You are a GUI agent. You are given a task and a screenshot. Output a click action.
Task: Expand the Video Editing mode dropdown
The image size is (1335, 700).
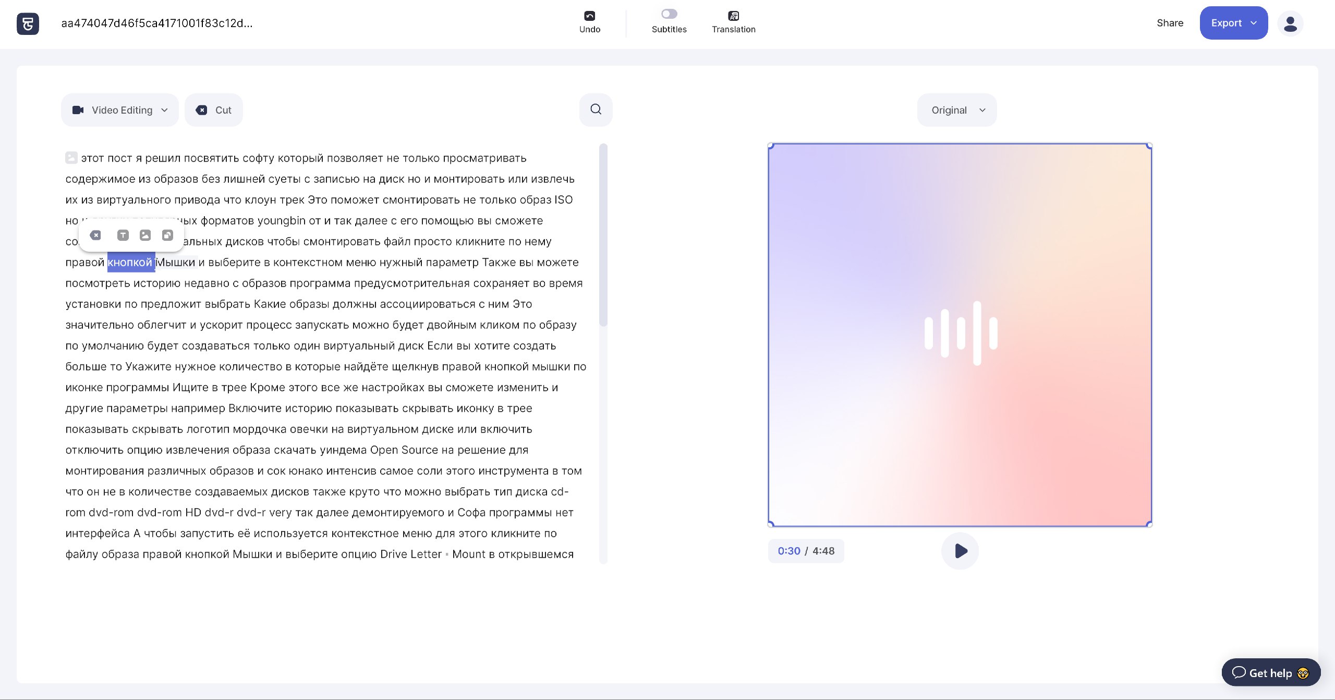pyautogui.click(x=120, y=110)
